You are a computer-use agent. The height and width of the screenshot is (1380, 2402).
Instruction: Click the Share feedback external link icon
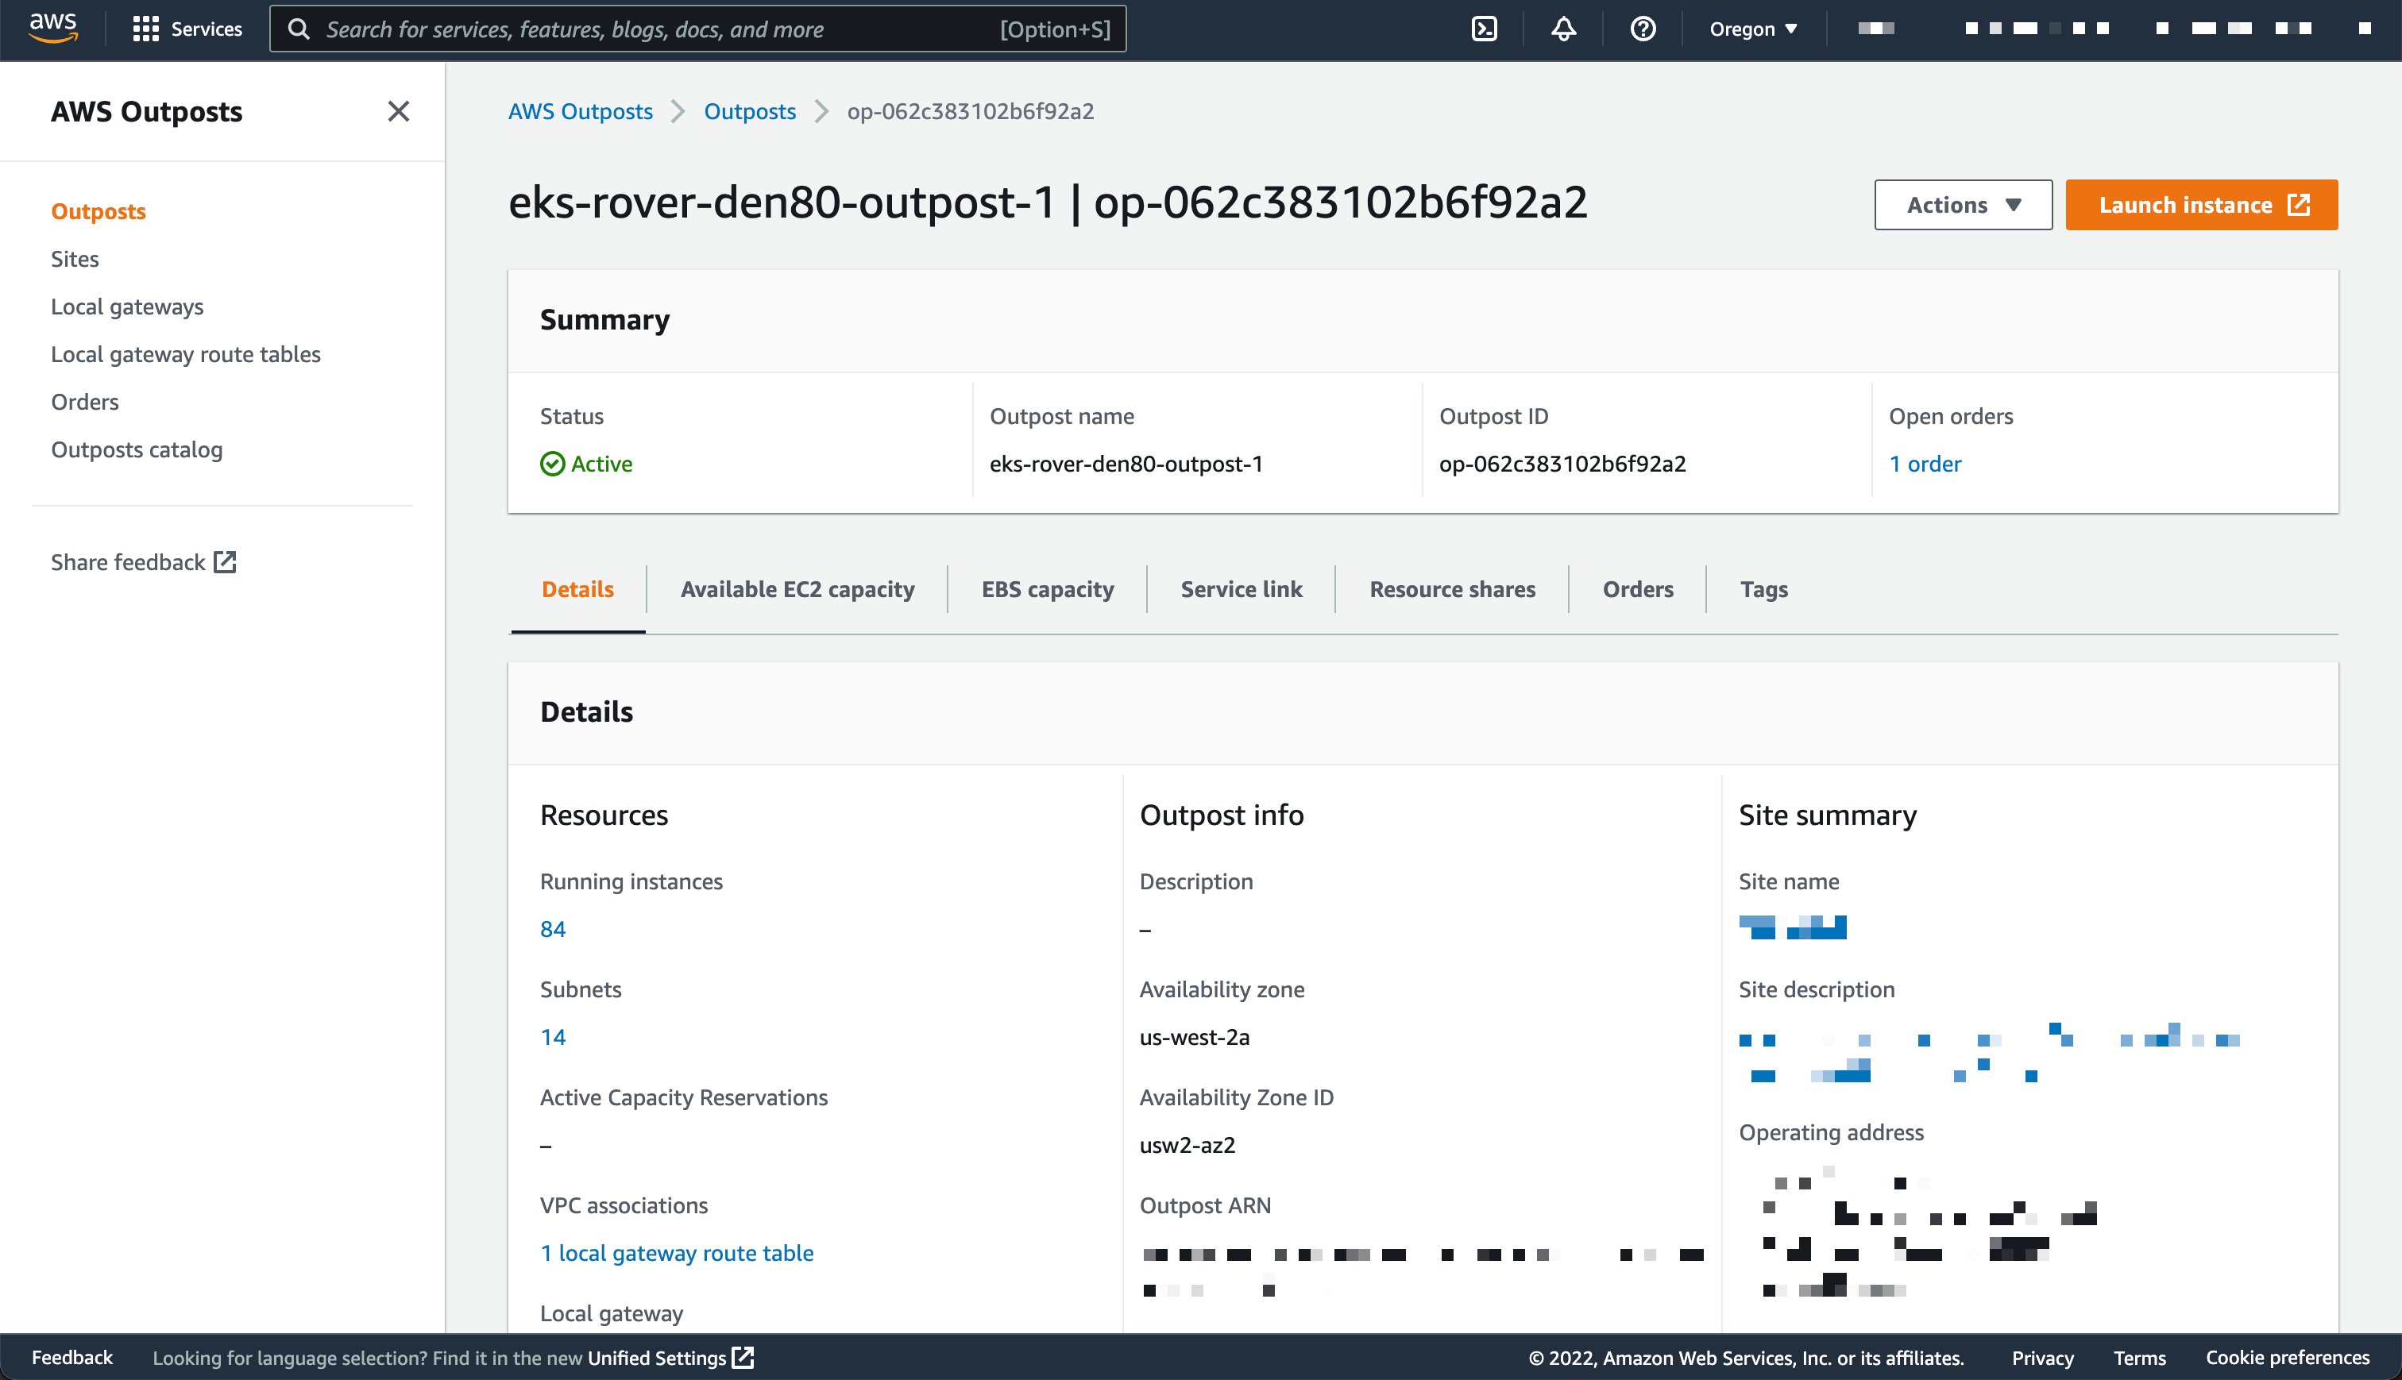click(226, 562)
